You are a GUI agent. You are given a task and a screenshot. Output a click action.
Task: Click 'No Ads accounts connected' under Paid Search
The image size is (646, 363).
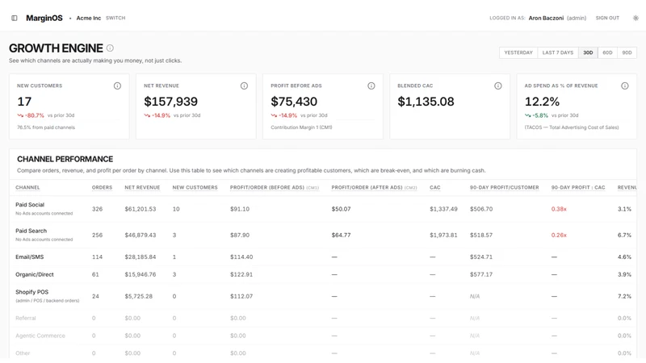[x=44, y=240]
